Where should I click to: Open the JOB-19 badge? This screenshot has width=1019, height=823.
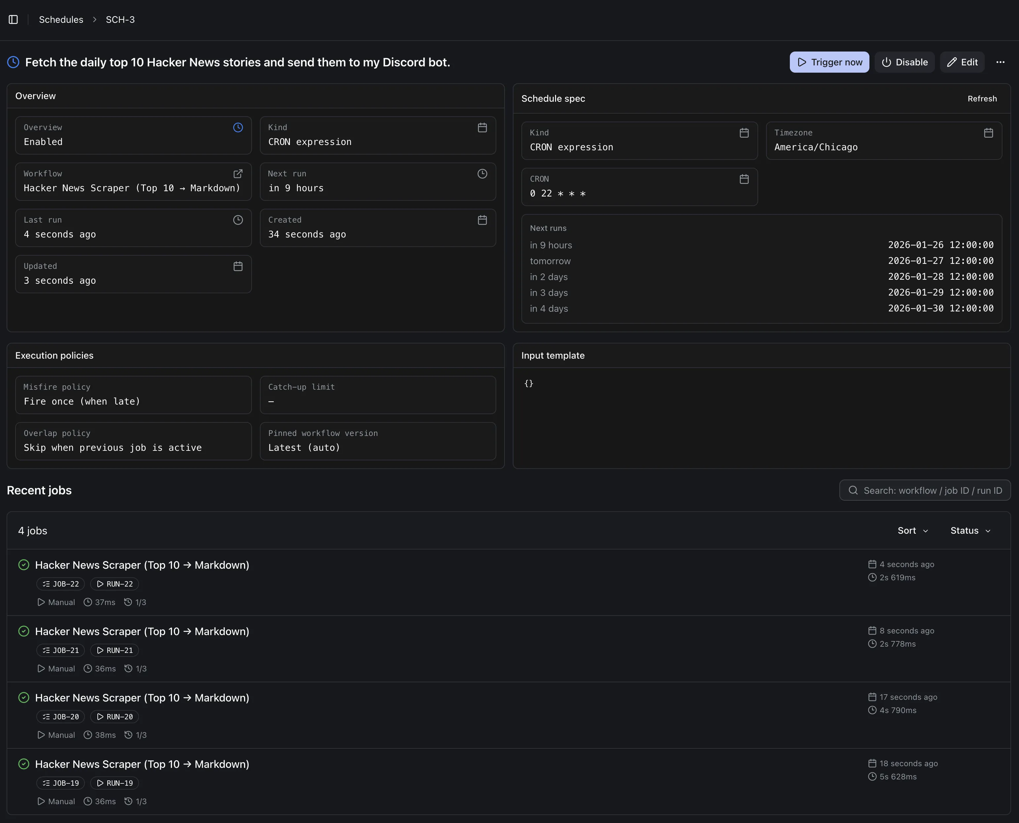61,783
